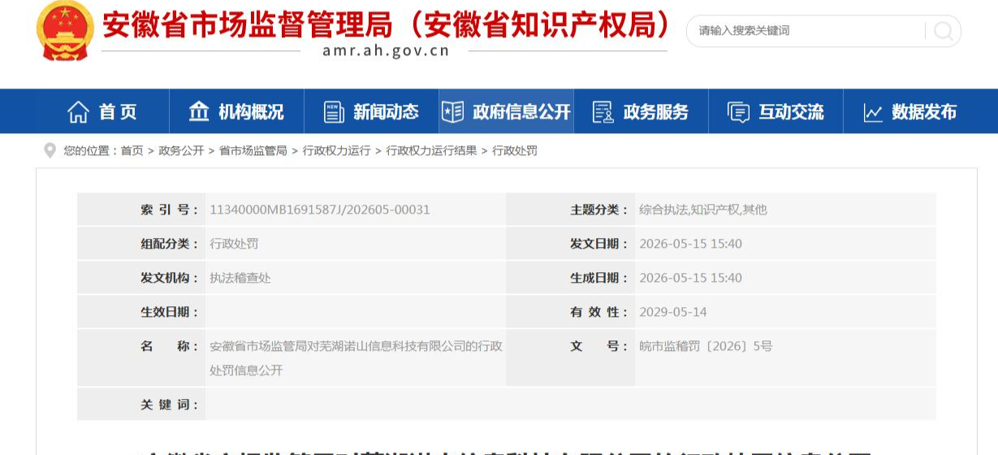Image resolution: width=998 pixels, height=455 pixels.
Task: Select index number 11340000MB1691587J/202605-00031
Action: [x=320, y=210]
